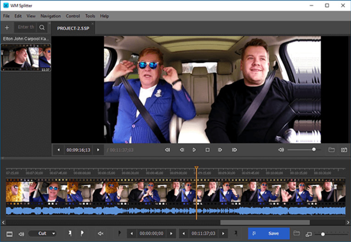Decrease start time 00:00:00;00

(x=132, y=233)
